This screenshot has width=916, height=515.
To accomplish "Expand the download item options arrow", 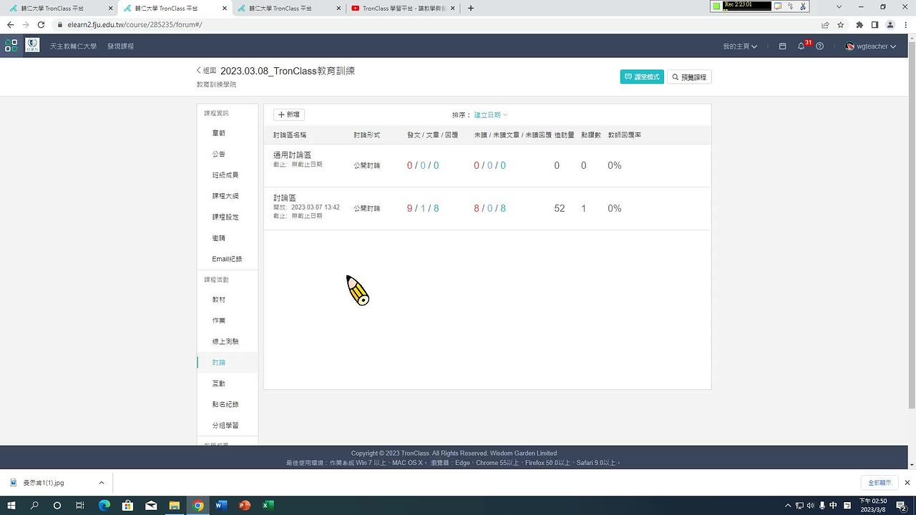I will click(x=101, y=483).
